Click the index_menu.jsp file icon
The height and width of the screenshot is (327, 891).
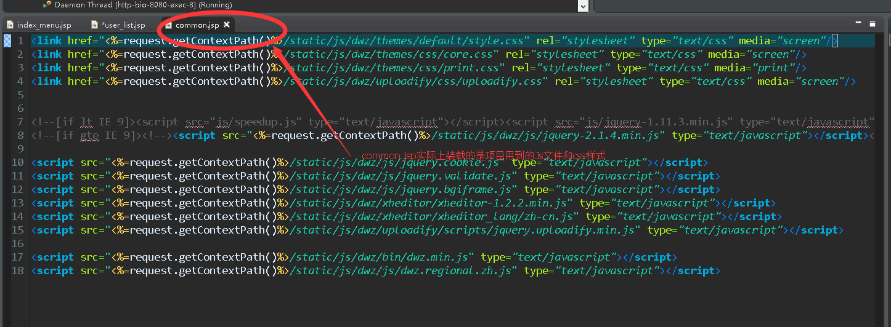coord(10,25)
